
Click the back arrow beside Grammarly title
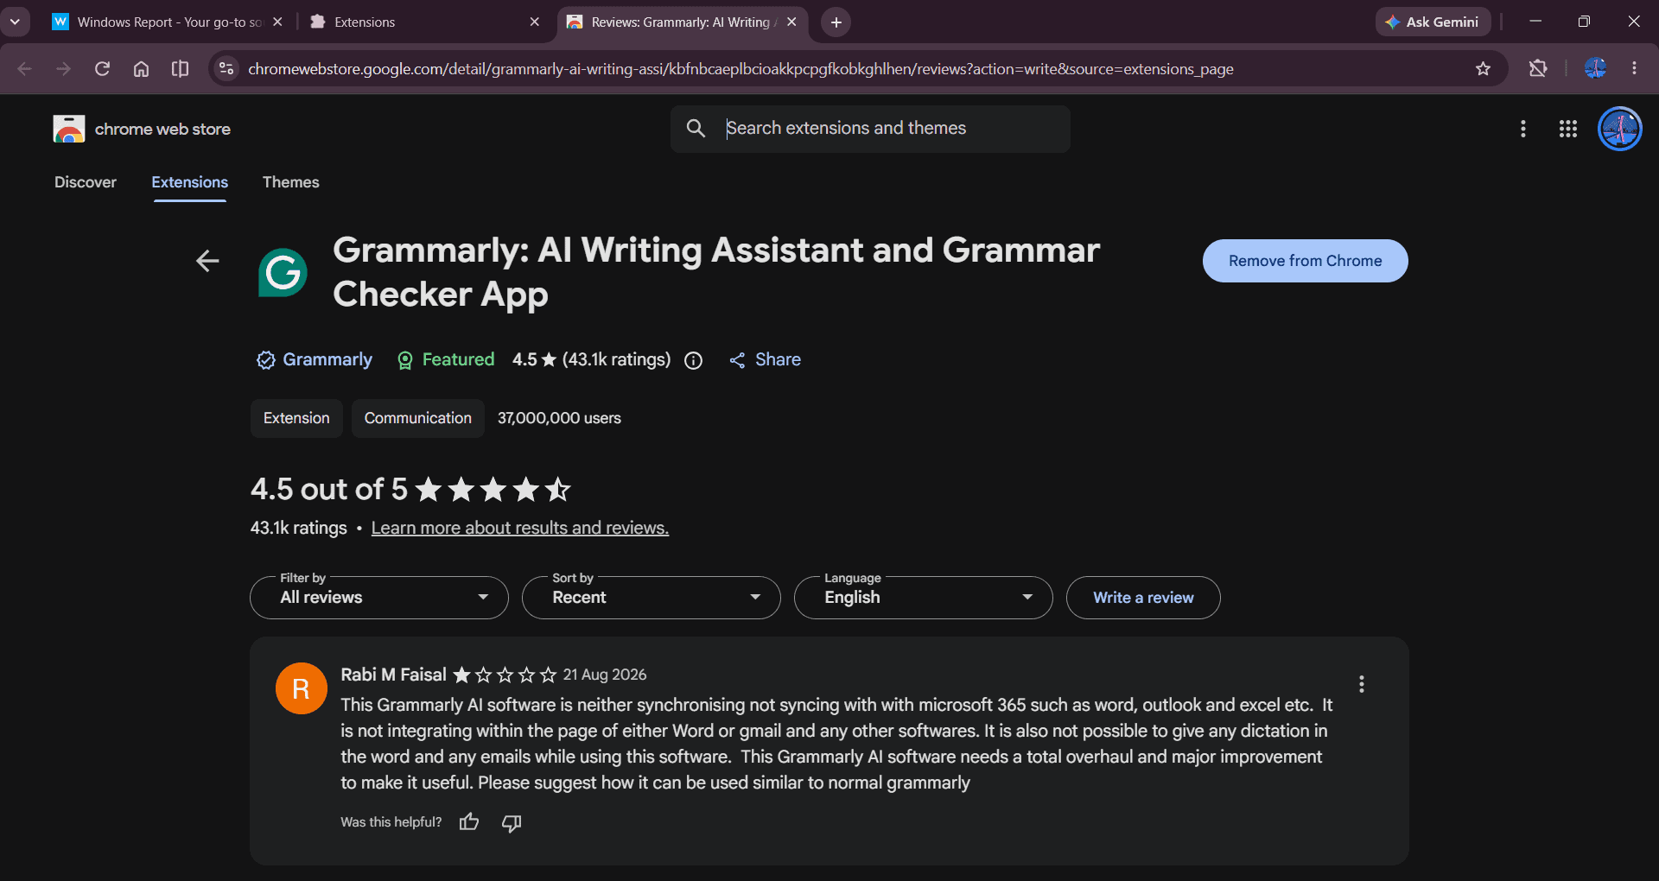(207, 261)
